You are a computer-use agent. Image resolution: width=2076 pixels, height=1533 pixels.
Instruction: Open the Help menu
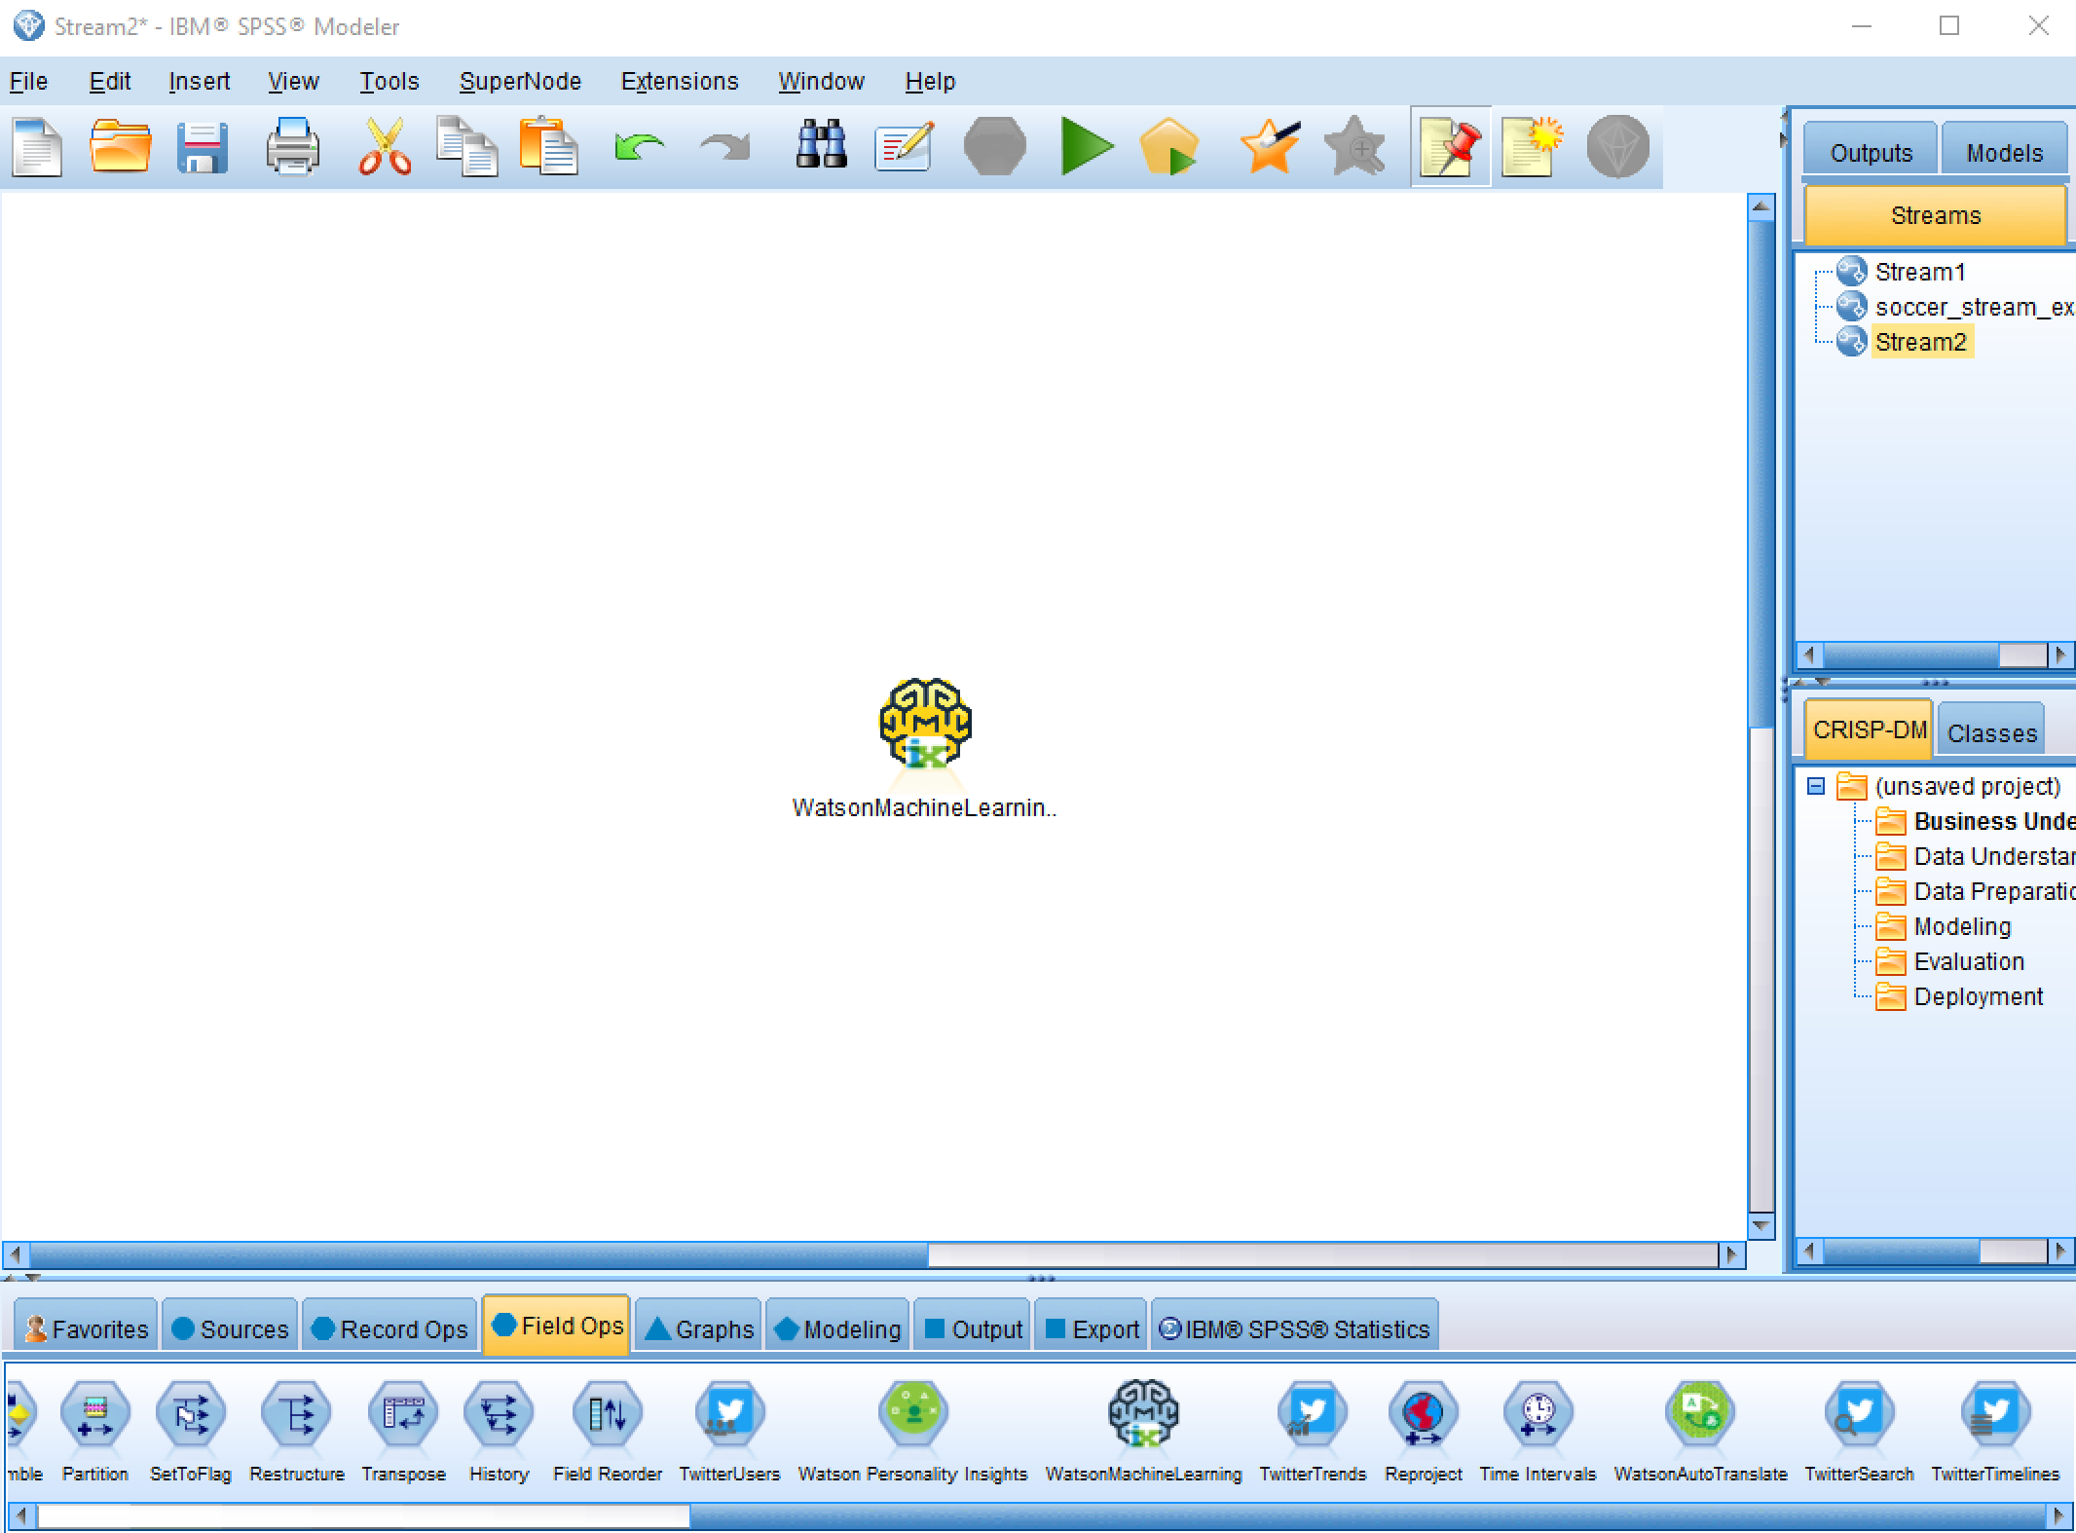[930, 81]
